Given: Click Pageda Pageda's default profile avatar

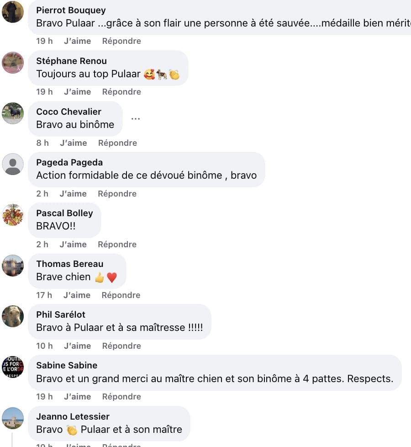Looking at the screenshot, I should click(13, 164).
